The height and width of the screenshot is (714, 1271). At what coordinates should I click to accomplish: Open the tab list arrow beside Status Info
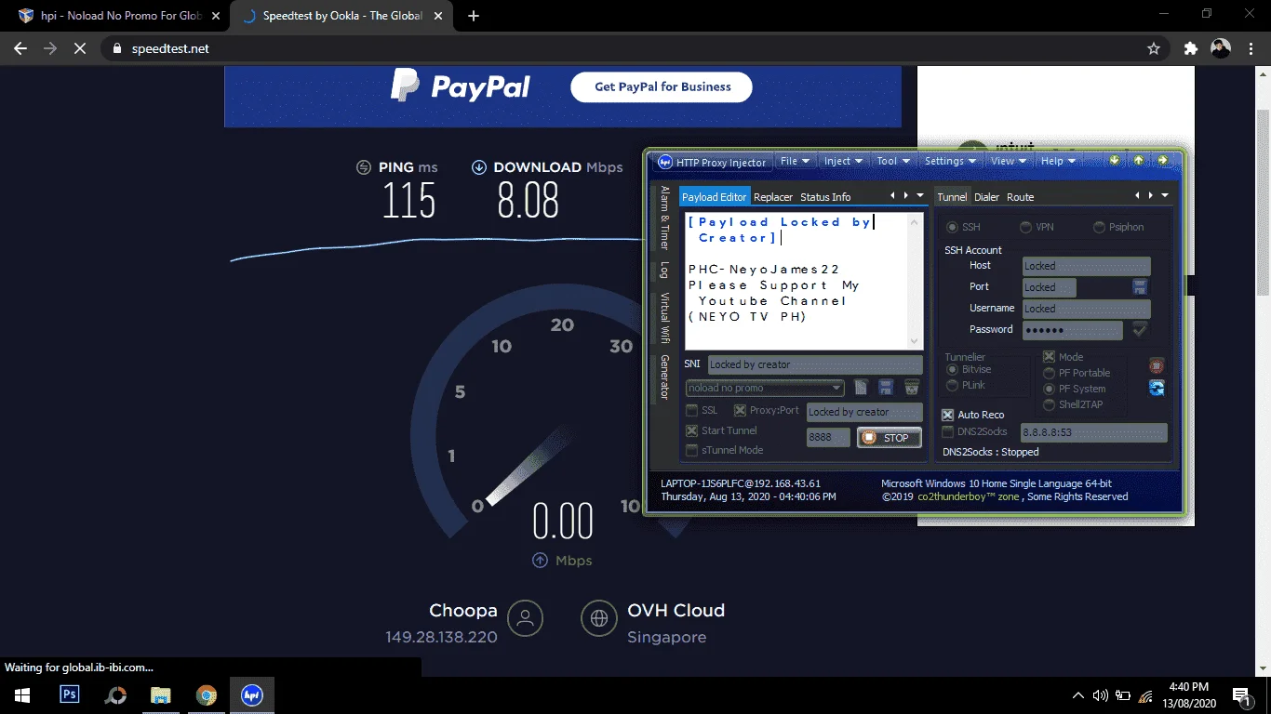pyautogui.click(x=920, y=196)
